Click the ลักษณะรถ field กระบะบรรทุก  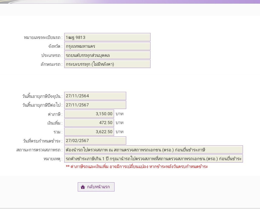107,64
